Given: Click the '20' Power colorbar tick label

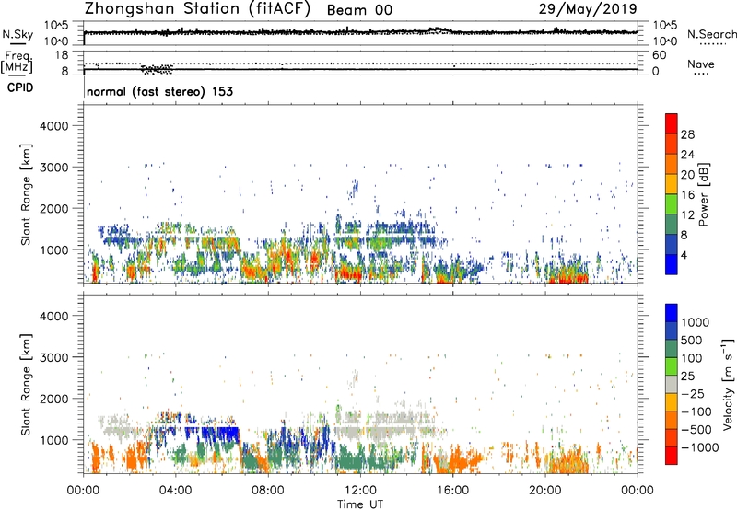Looking at the screenshot, I should [687, 175].
